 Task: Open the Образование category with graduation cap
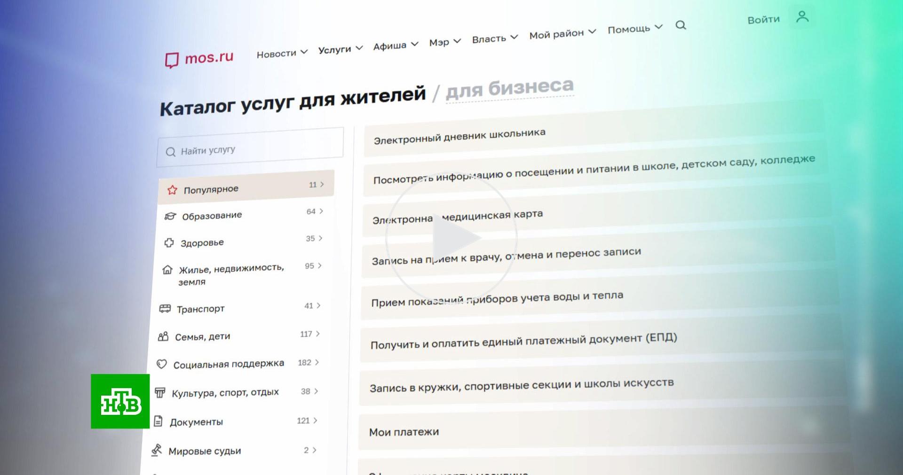[x=212, y=216]
